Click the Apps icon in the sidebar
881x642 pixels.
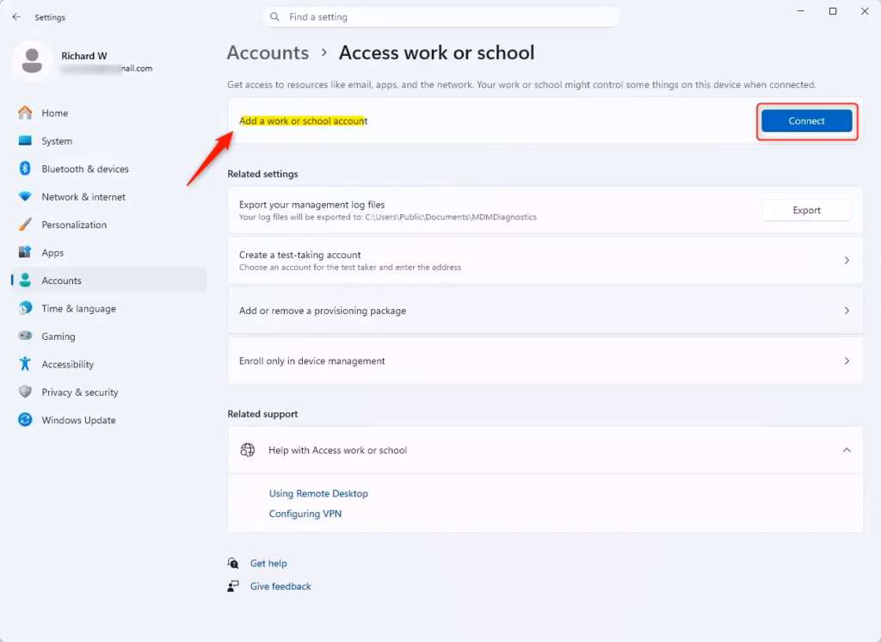point(25,252)
